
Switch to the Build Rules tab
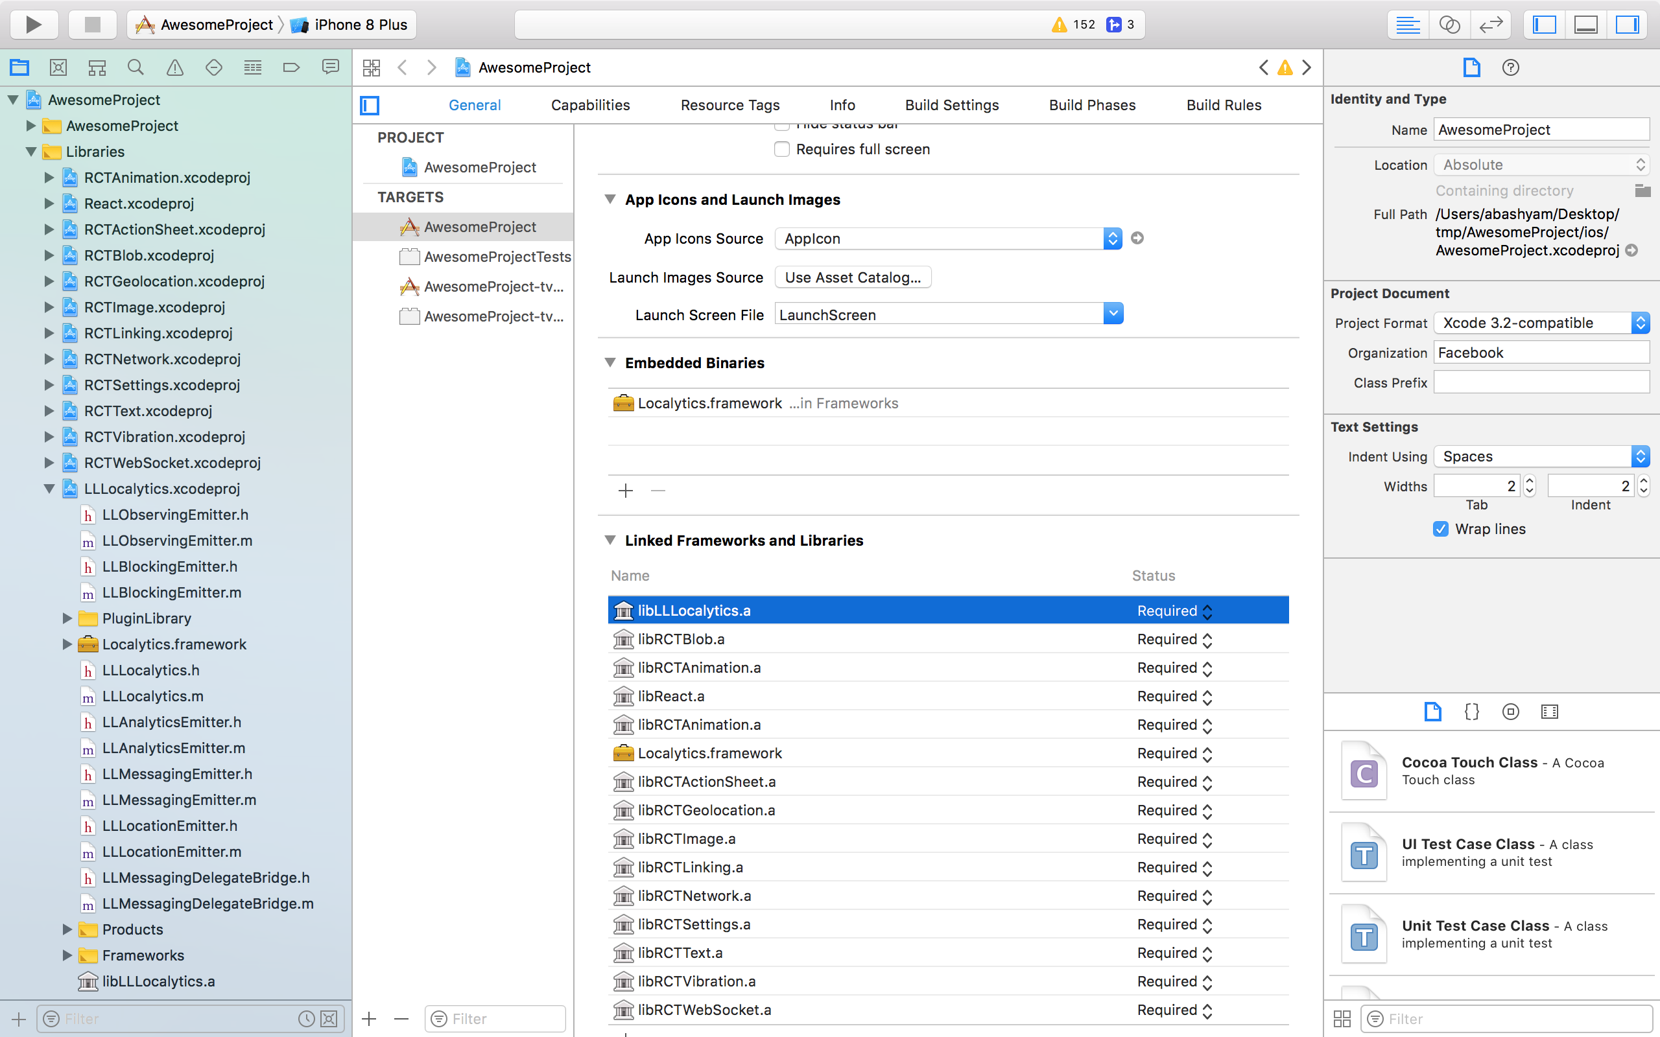(x=1224, y=105)
